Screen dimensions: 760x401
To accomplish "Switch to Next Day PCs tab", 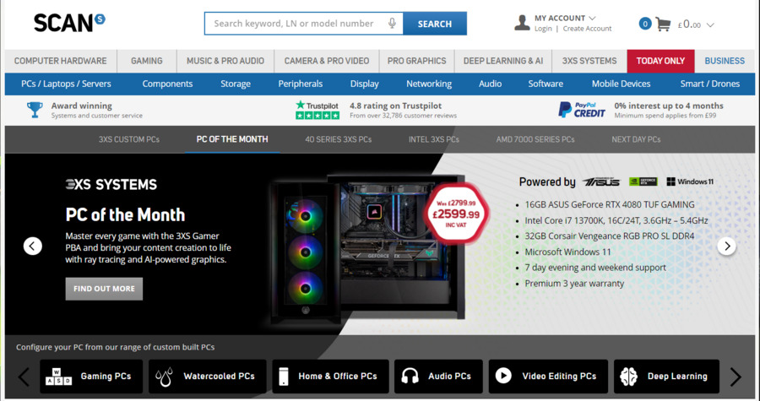I will point(636,139).
